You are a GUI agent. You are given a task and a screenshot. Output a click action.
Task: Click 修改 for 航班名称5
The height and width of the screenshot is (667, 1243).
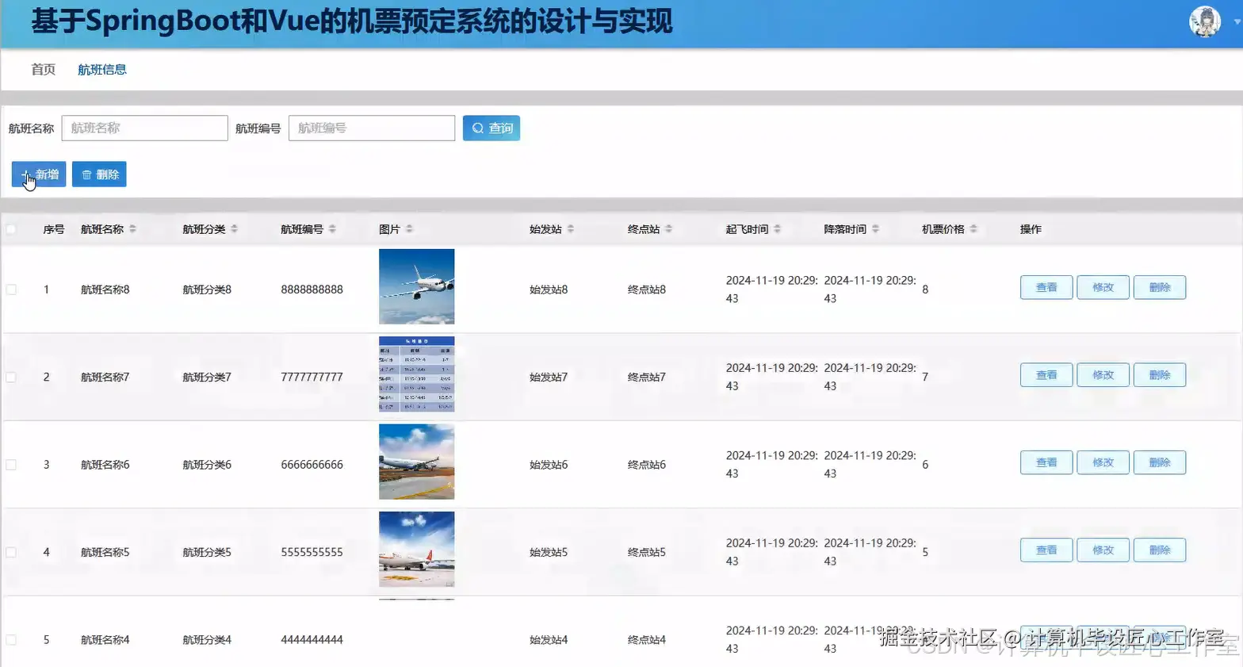point(1103,550)
